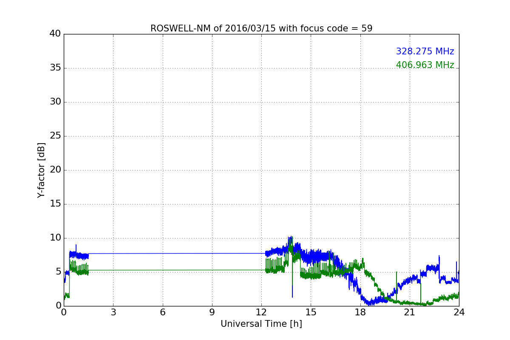
Task: Click the x-axis tick label 6
Action: pos(162,312)
